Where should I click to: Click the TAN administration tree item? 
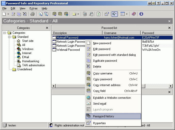(x=33, y=65)
